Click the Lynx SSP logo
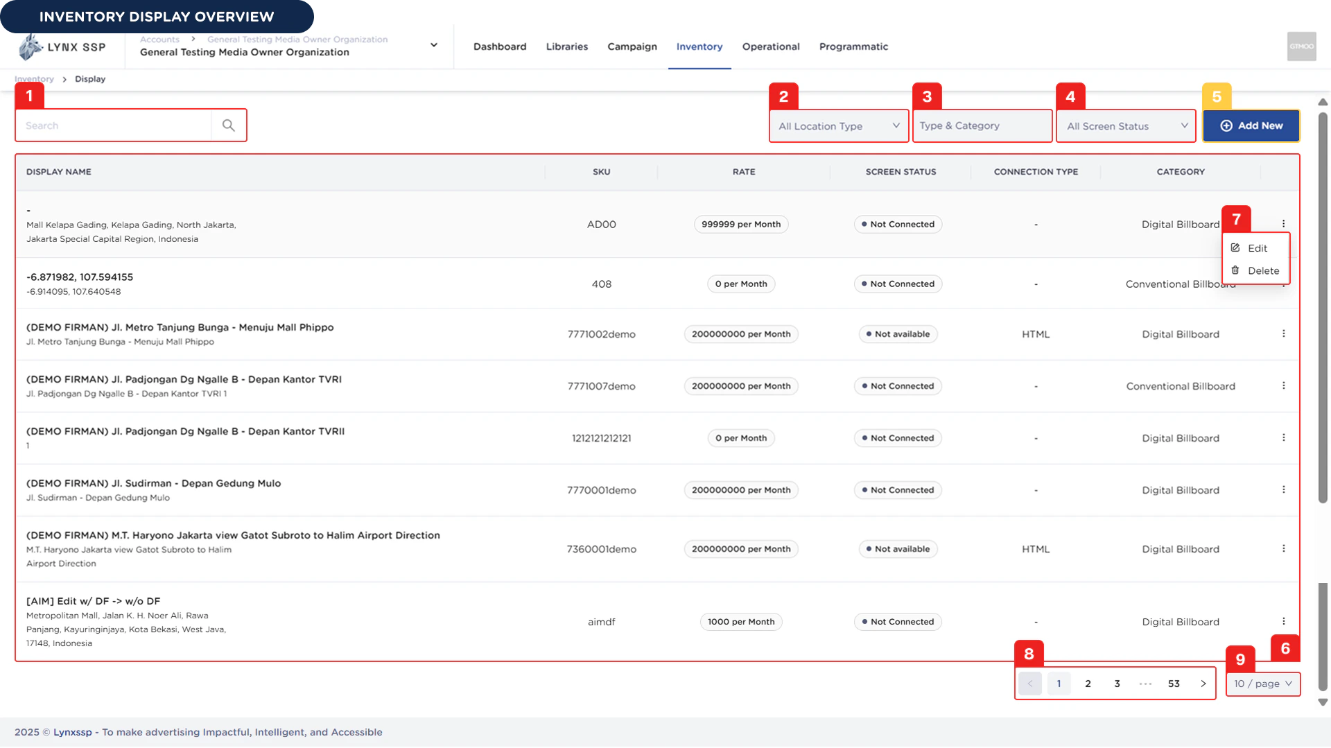Image resolution: width=1331 pixels, height=748 pixels. (x=62, y=47)
